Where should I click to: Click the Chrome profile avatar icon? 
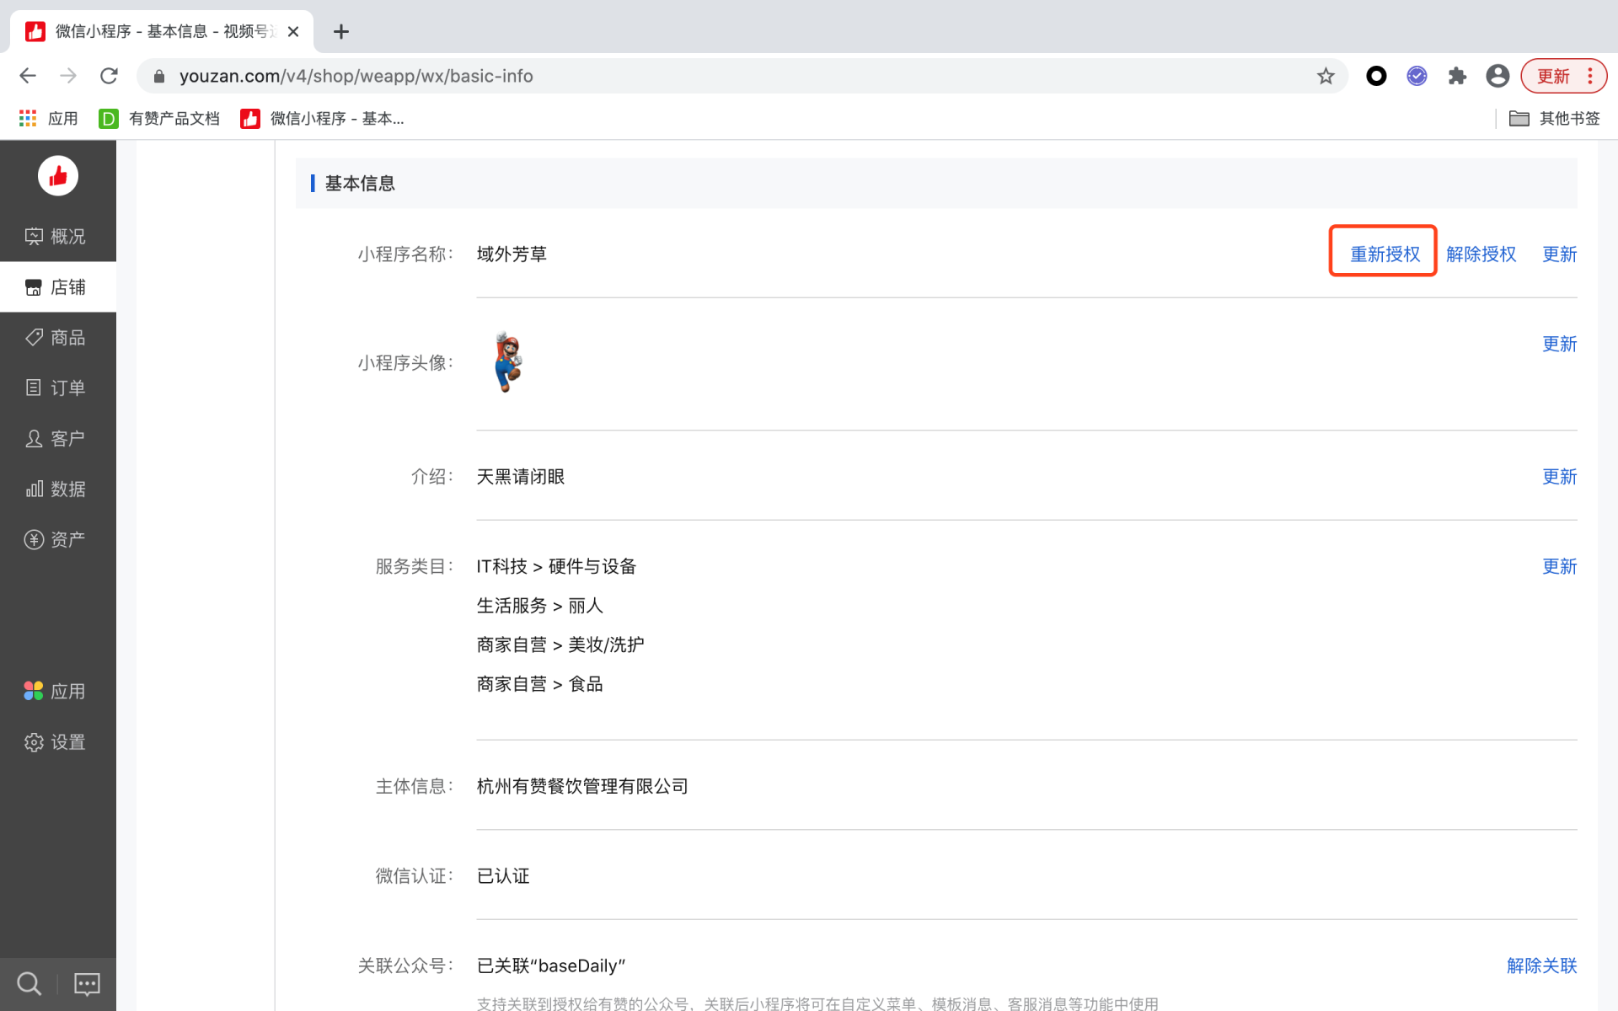1497,76
